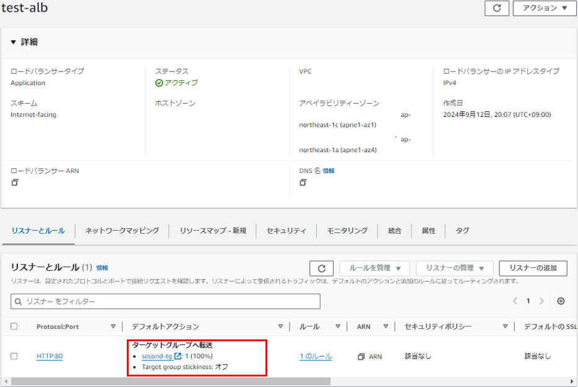Sort by Protocol:Port column arrow
Image resolution: width=578 pixels, height=387 pixels.
click(x=113, y=326)
